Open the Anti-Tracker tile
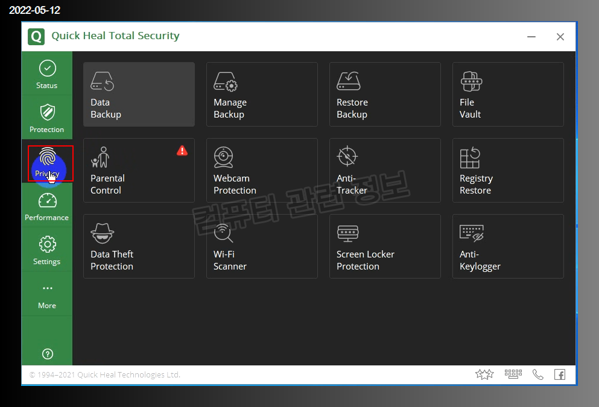The width and height of the screenshot is (599, 407). [385, 170]
